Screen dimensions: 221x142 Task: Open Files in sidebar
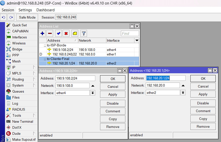coord(21,97)
